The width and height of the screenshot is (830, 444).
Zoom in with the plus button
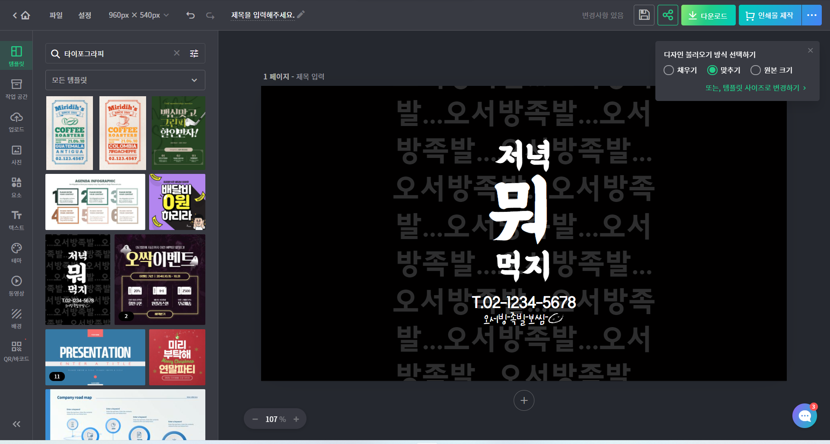tap(296, 419)
